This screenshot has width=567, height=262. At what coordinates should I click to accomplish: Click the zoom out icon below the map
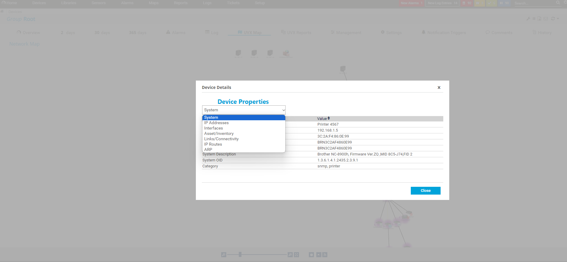[224, 255]
